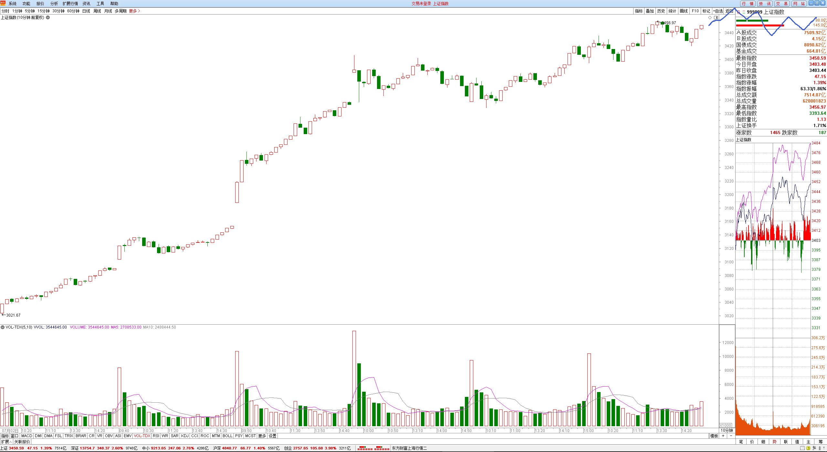This screenshot has width=827, height=452.
Task: Add the index to watchlist via +自选
Action: tap(718, 11)
